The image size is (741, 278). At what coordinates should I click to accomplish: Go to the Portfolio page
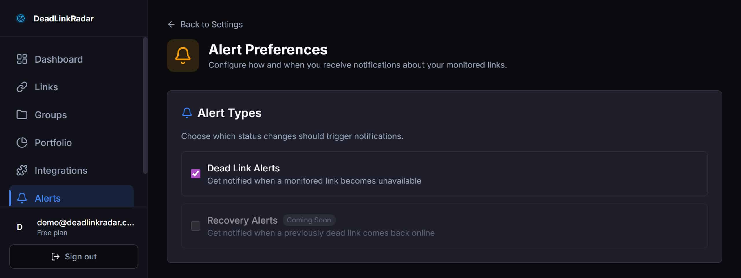point(53,142)
